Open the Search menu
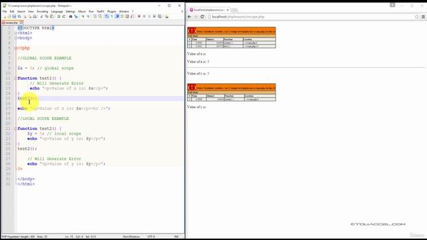427x240 pixels. tap(21, 11)
